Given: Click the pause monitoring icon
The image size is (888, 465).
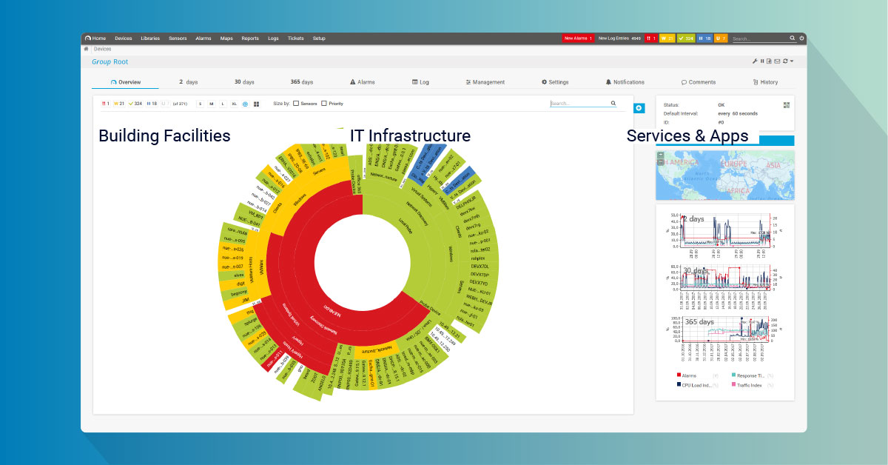Looking at the screenshot, I should (x=762, y=61).
